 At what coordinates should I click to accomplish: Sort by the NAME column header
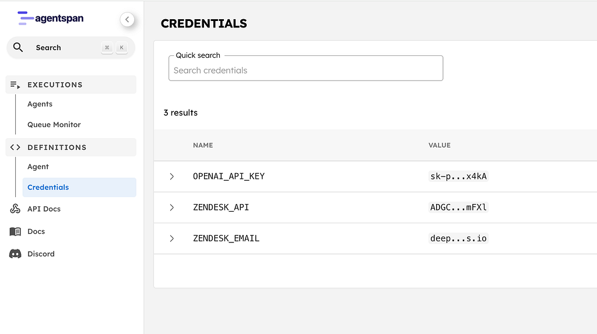coord(203,145)
